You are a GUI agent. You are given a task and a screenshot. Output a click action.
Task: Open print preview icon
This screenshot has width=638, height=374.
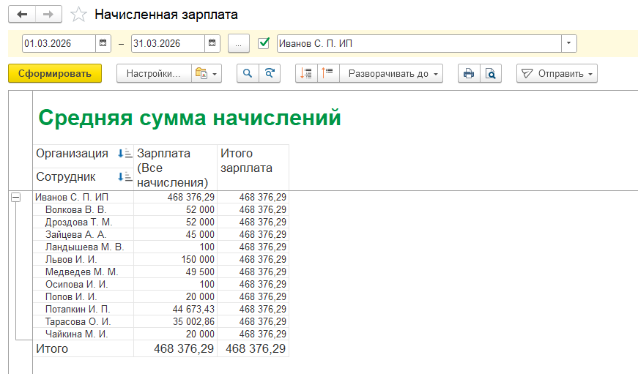pyautogui.click(x=491, y=74)
